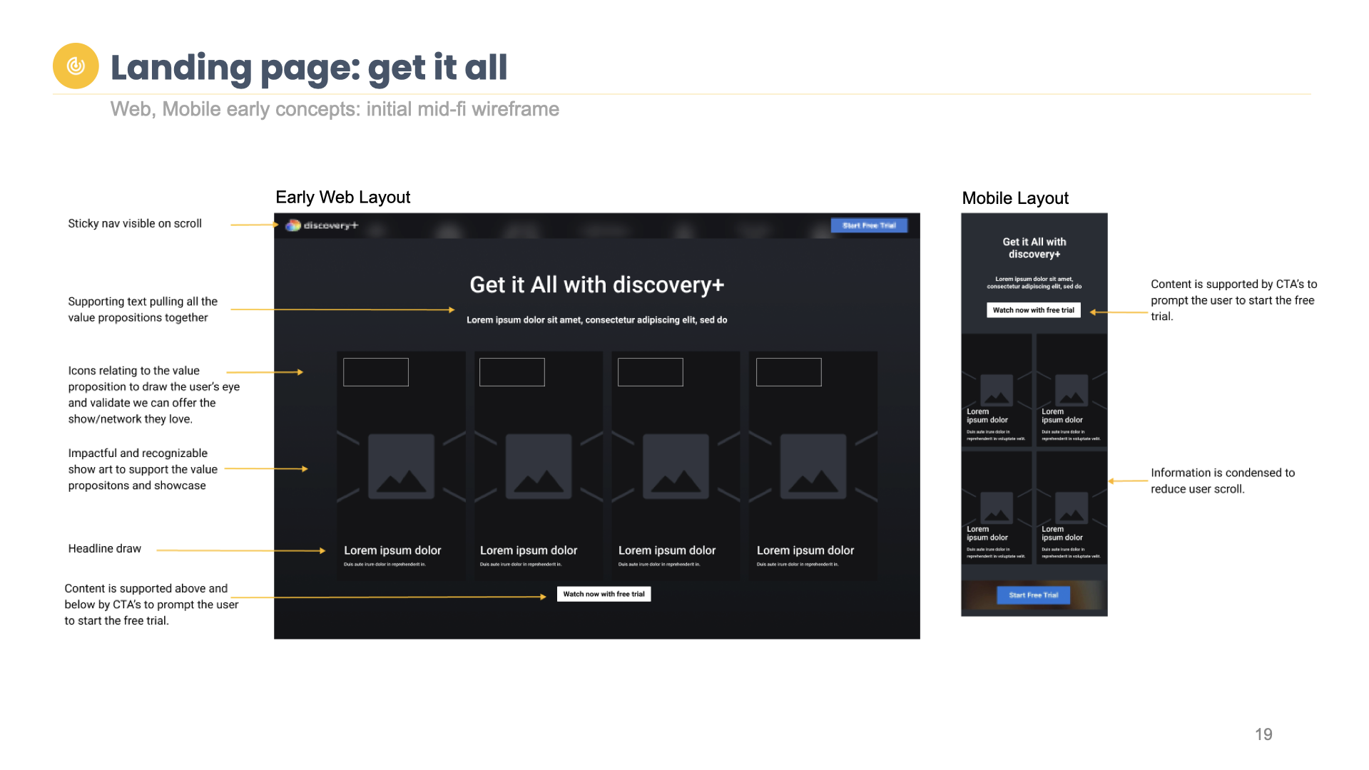1369x770 pixels.
Task: Click the web layout Lorem ipsum supporting subtitle
Action: click(x=597, y=320)
